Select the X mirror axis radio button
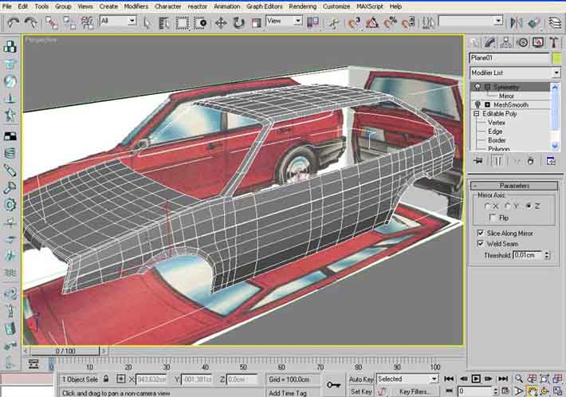The height and width of the screenshot is (397, 566). click(487, 206)
